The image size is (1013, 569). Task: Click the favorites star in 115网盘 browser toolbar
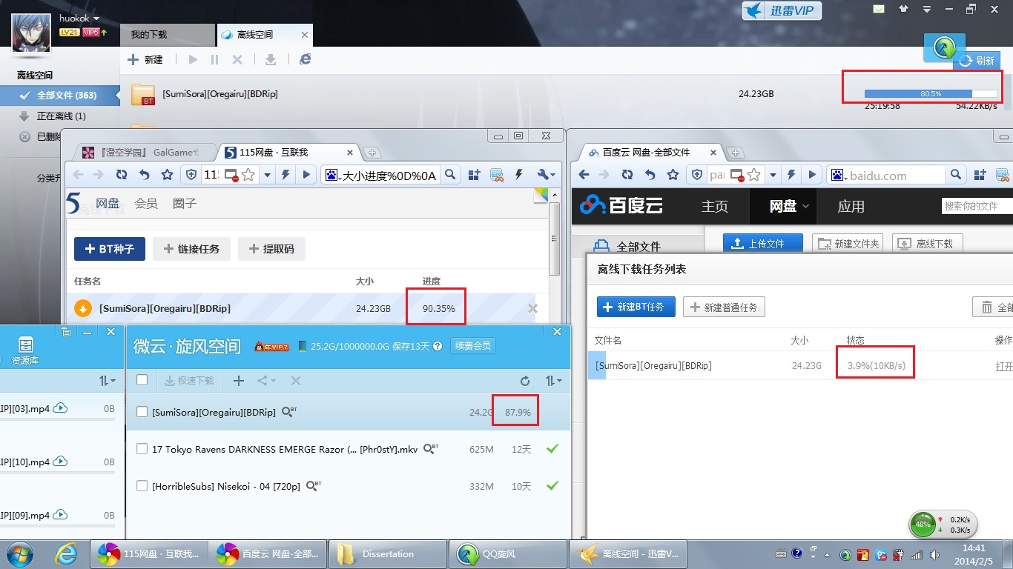pyautogui.click(x=168, y=175)
